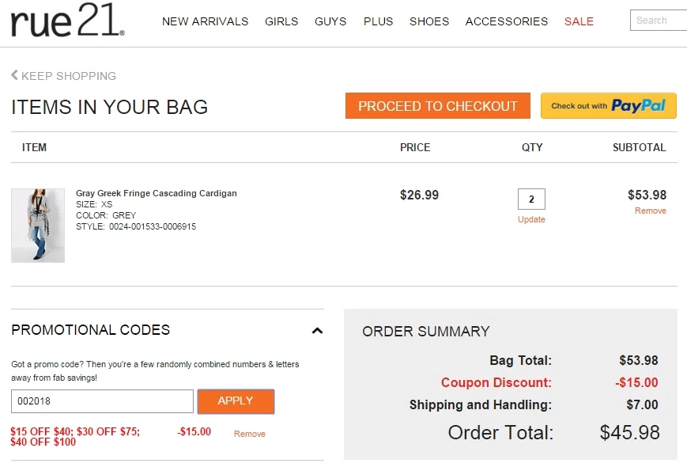Open the Guys category
This screenshot has height=467, width=687.
coord(330,21)
